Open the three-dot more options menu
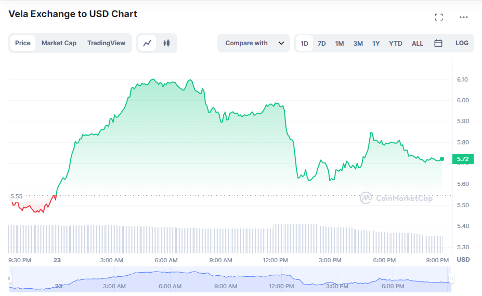The width and height of the screenshot is (482, 296). coord(464,17)
